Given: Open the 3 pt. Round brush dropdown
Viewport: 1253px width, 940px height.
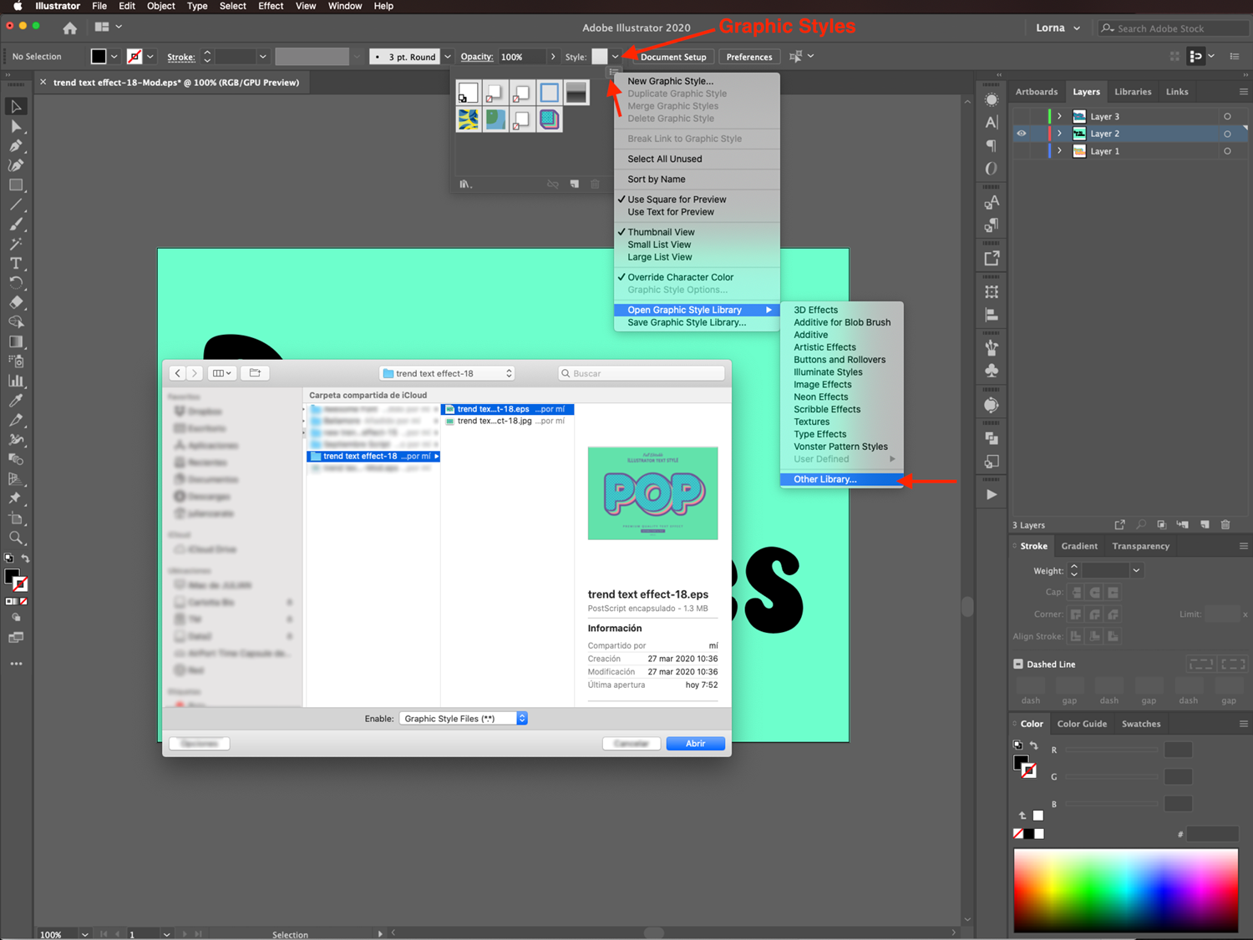Looking at the screenshot, I should pyautogui.click(x=448, y=57).
